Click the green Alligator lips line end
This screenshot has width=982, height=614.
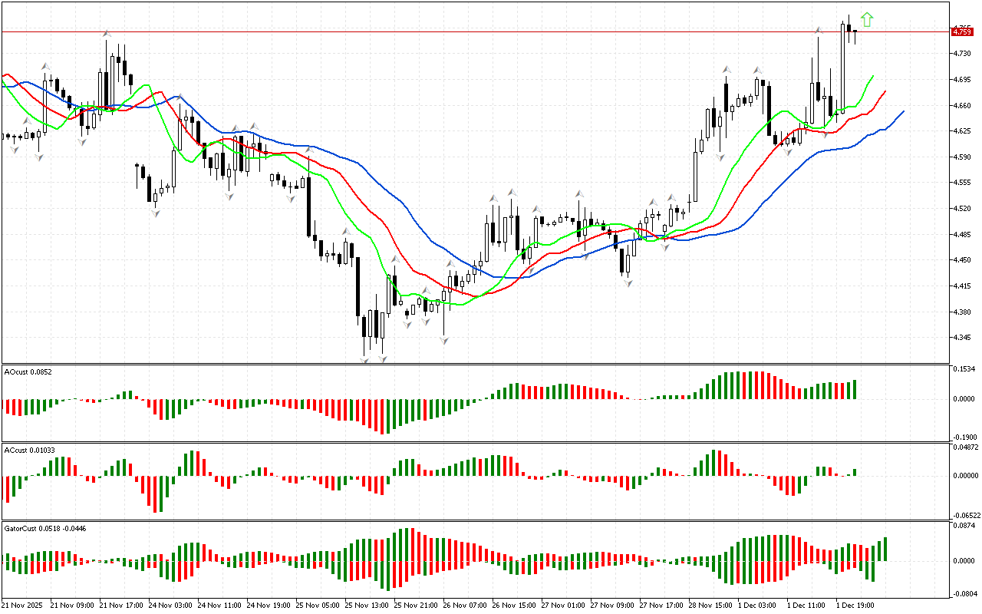pyautogui.click(x=873, y=76)
